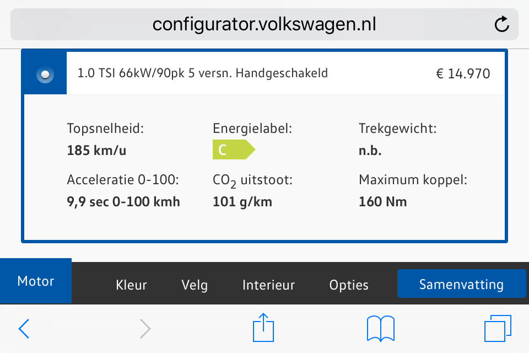Click the Samenvatting button
The image size is (529, 353).
[x=462, y=284]
